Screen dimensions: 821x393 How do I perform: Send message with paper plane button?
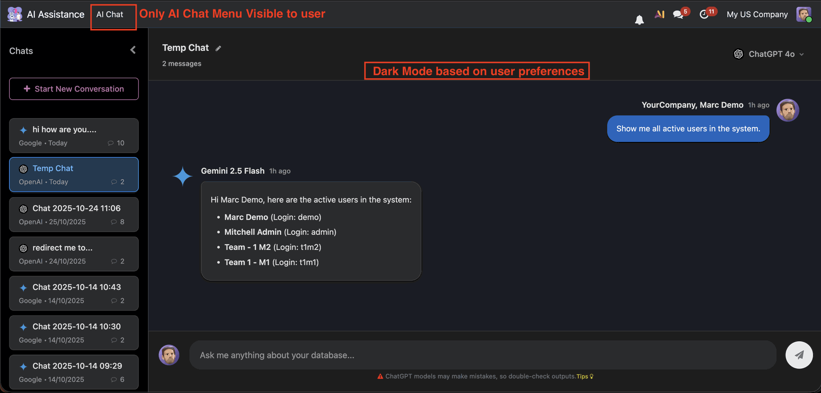[799, 355]
